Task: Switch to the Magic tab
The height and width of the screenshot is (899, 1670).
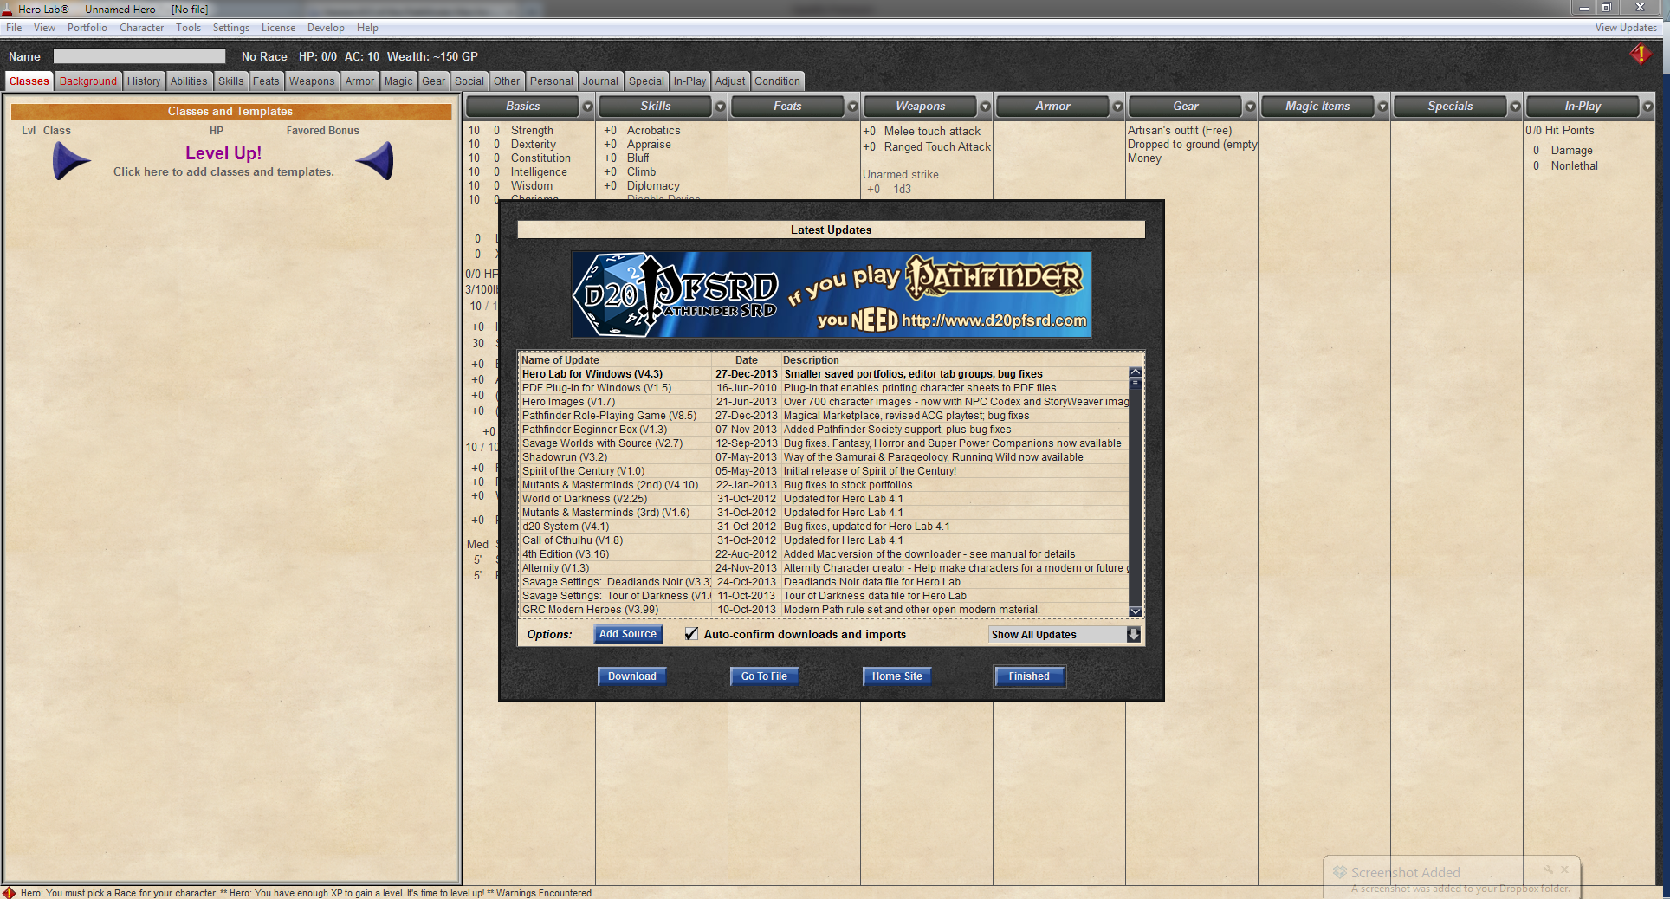Action: pos(398,81)
